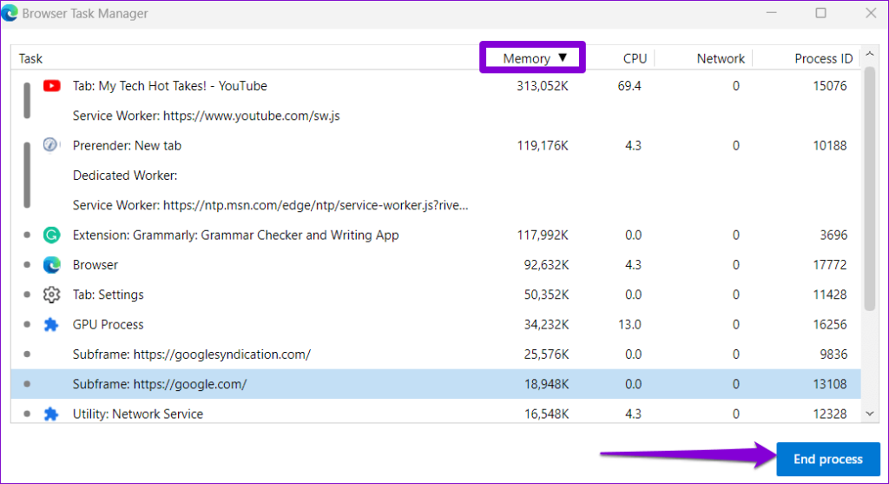Select the Tab: My Tech Hot Takes row
This screenshot has width=889, height=484.
pos(436,86)
